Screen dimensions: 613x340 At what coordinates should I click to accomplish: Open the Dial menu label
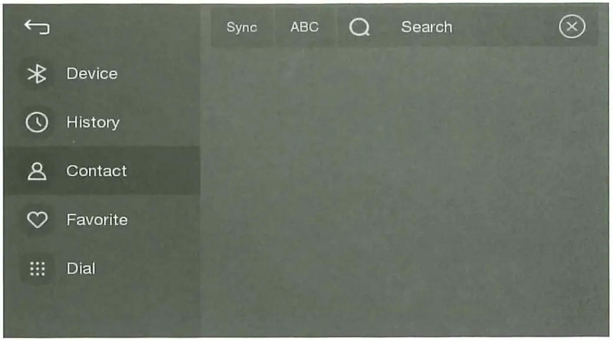[x=81, y=269]
